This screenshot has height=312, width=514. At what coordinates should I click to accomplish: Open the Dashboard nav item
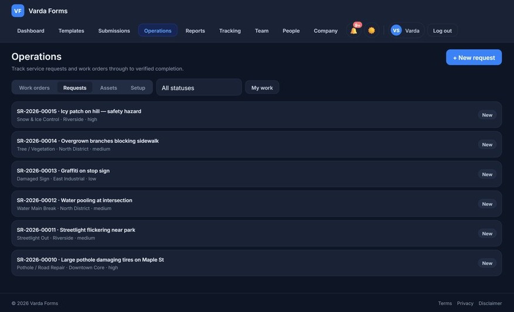(x=31, y=31)
